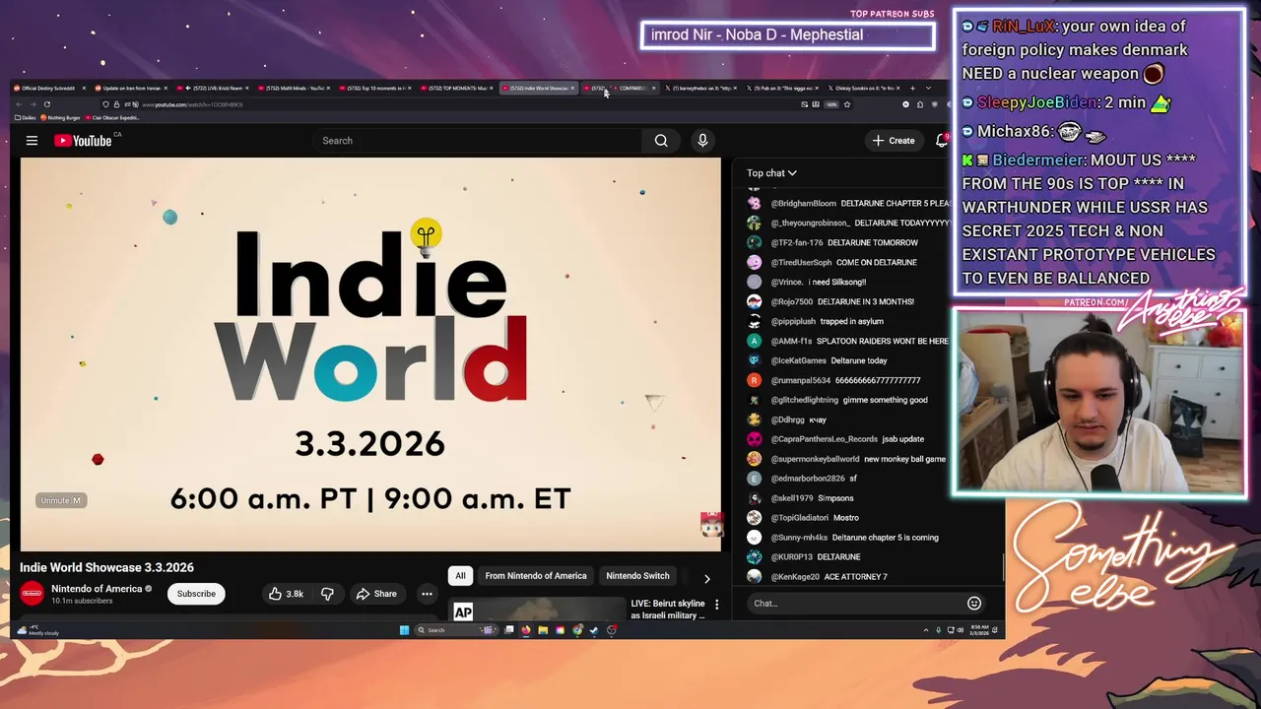The image size is (1261, 709).
Task: Open the chat emoji picker
Action: pos(974,603)
